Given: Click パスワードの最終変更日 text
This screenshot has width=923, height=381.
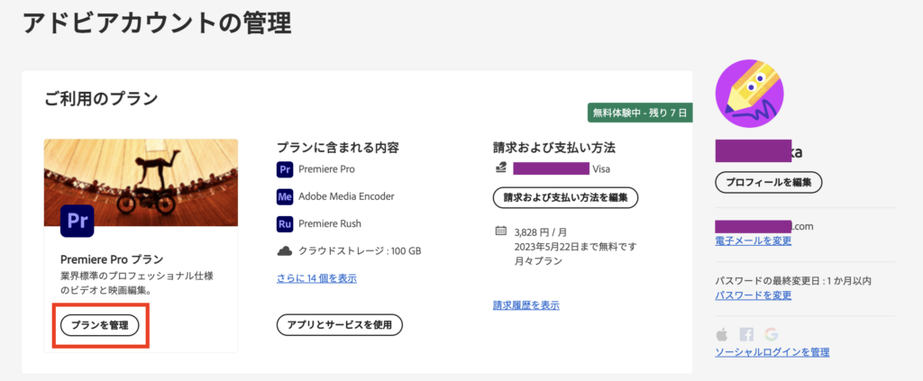Looking at the screenshot, I should 793,281.
